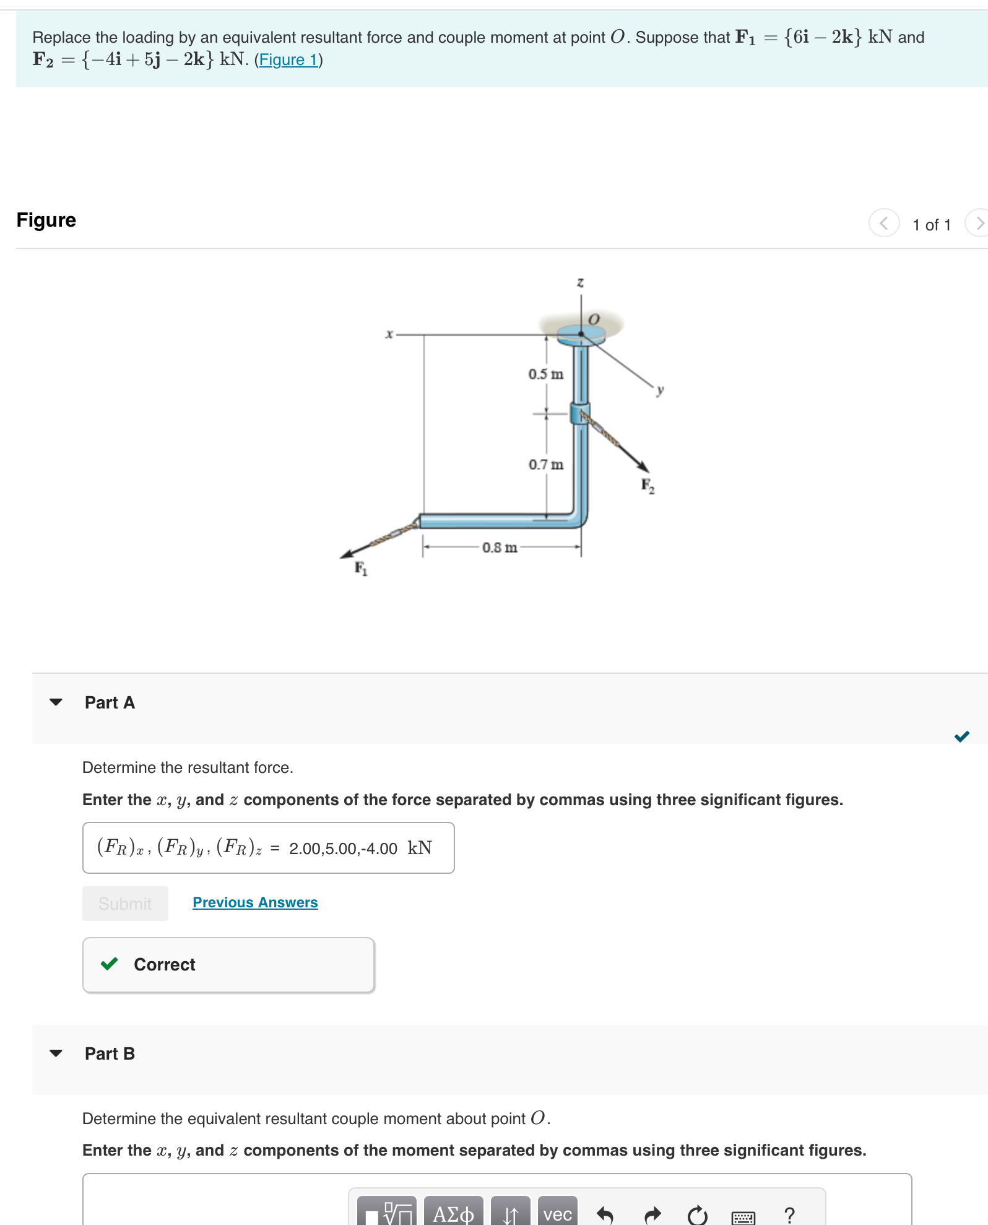Click the Part B section header
This screenshot has width=988, height=1225.
(x=110, y=1053)
